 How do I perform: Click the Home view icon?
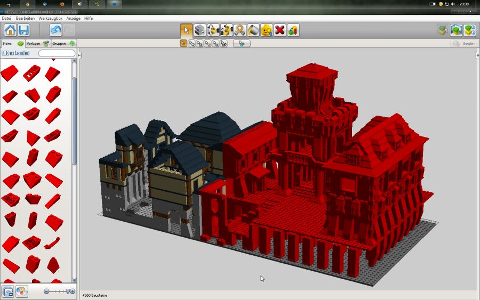pos(10,30)
